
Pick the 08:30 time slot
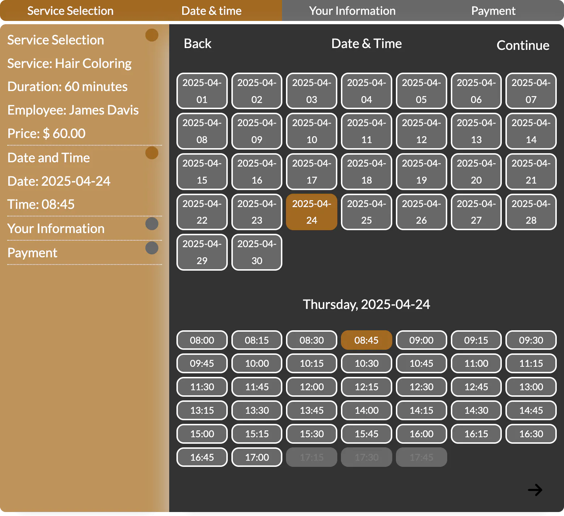coord(312,340)
